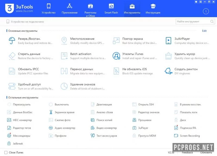
Task: Open the Деактивация tool
Action: [x=101, y=105]
